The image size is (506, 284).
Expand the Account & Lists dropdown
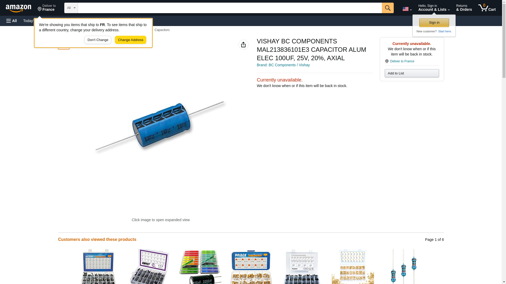coord(434,8)
